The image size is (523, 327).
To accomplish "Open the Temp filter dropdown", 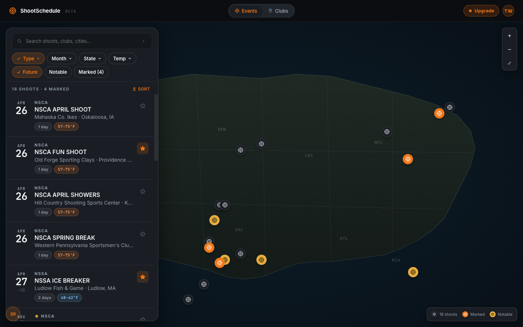I will point(122,58).
